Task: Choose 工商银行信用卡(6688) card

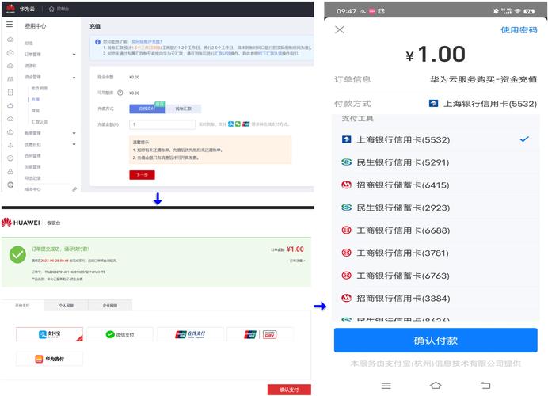Action: (x=436, y=230)
